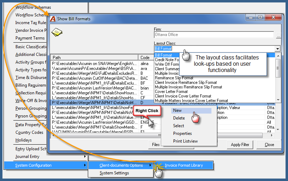Open Properties from the context menu
Image resolution: width=288 pixels, height=181 pixels.
[x=182, y=133]
